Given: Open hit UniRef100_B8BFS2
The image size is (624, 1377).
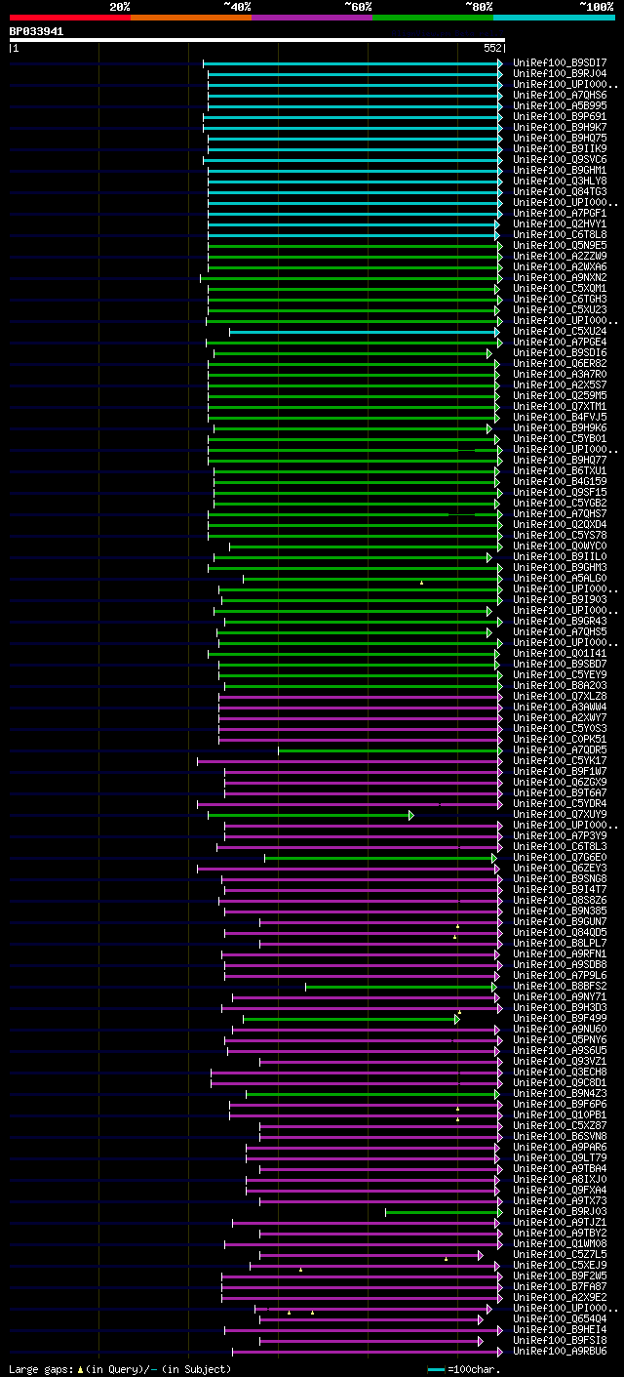Looking at the screenshot, I should tap(560, 986).
